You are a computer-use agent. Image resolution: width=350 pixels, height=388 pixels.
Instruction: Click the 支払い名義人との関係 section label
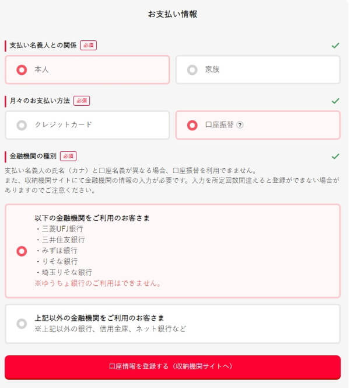(43, 45)
